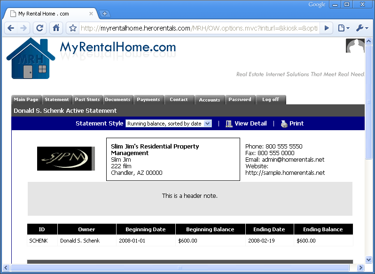This screenshot has height=274, width=375.
Task: Click the Log off tab
Action: [x=271, y=100]
